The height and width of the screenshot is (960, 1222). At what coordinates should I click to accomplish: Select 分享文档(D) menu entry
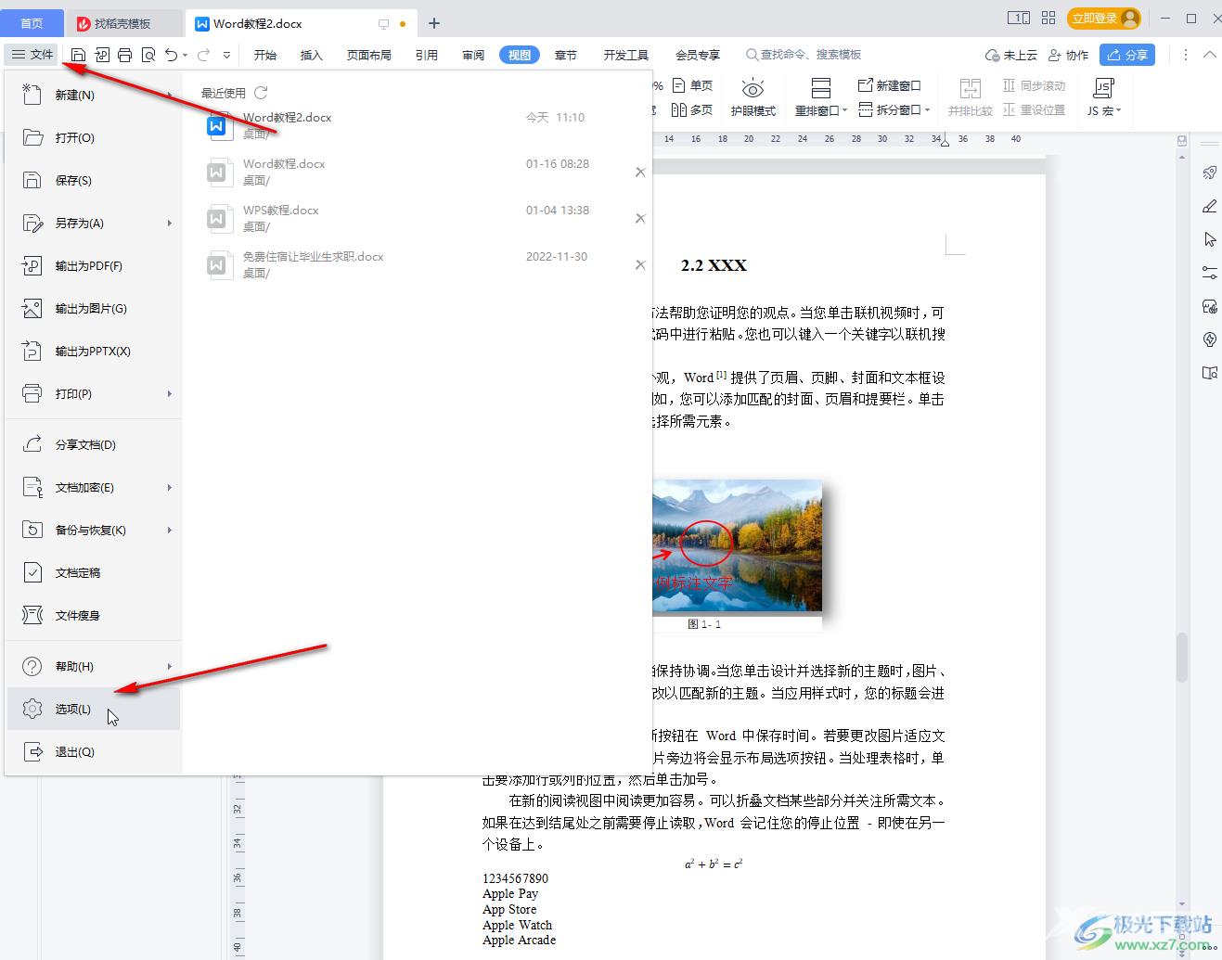point(94,444)
